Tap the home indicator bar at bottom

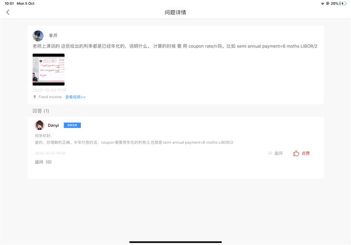point(175,241)
